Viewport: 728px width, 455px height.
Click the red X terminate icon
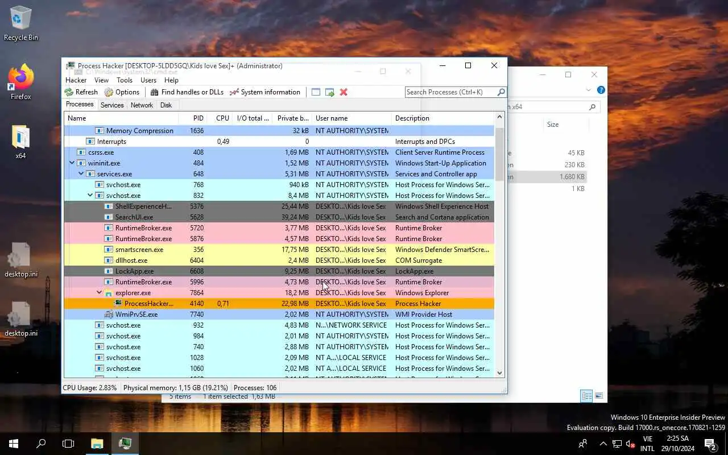pos(344,92)
